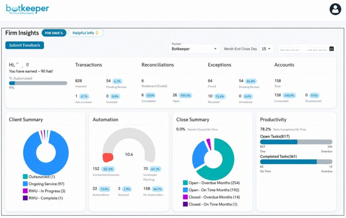Click the Submit Feedback button
This screenshot has width=346, height=218.
[x=24, y=45]
